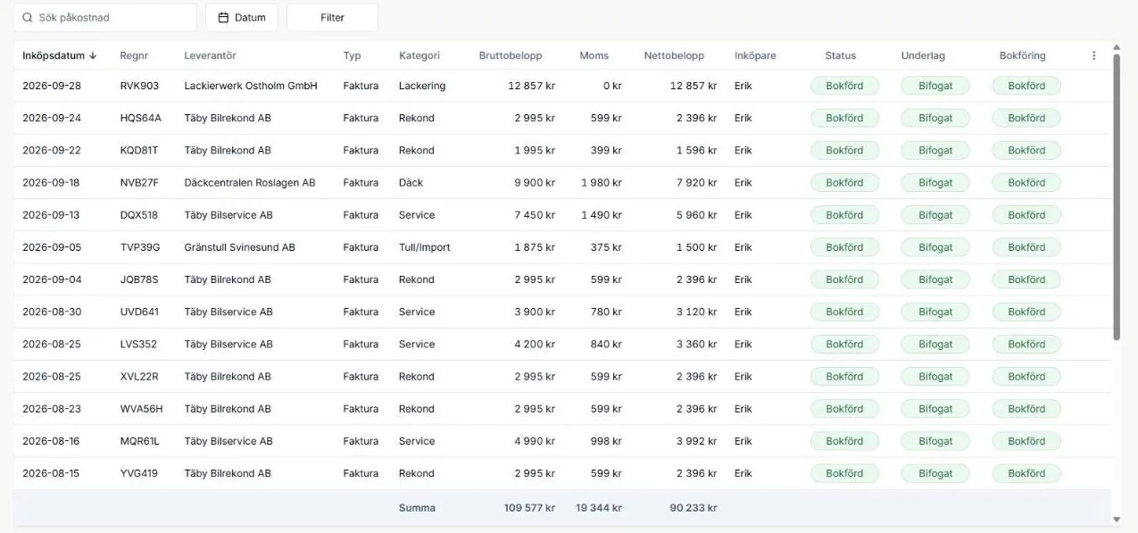Viewport: 1138px width, 533px height.
Task: Click the Bokföring badge in the JQB78S row
Action: click(1026, 279)
